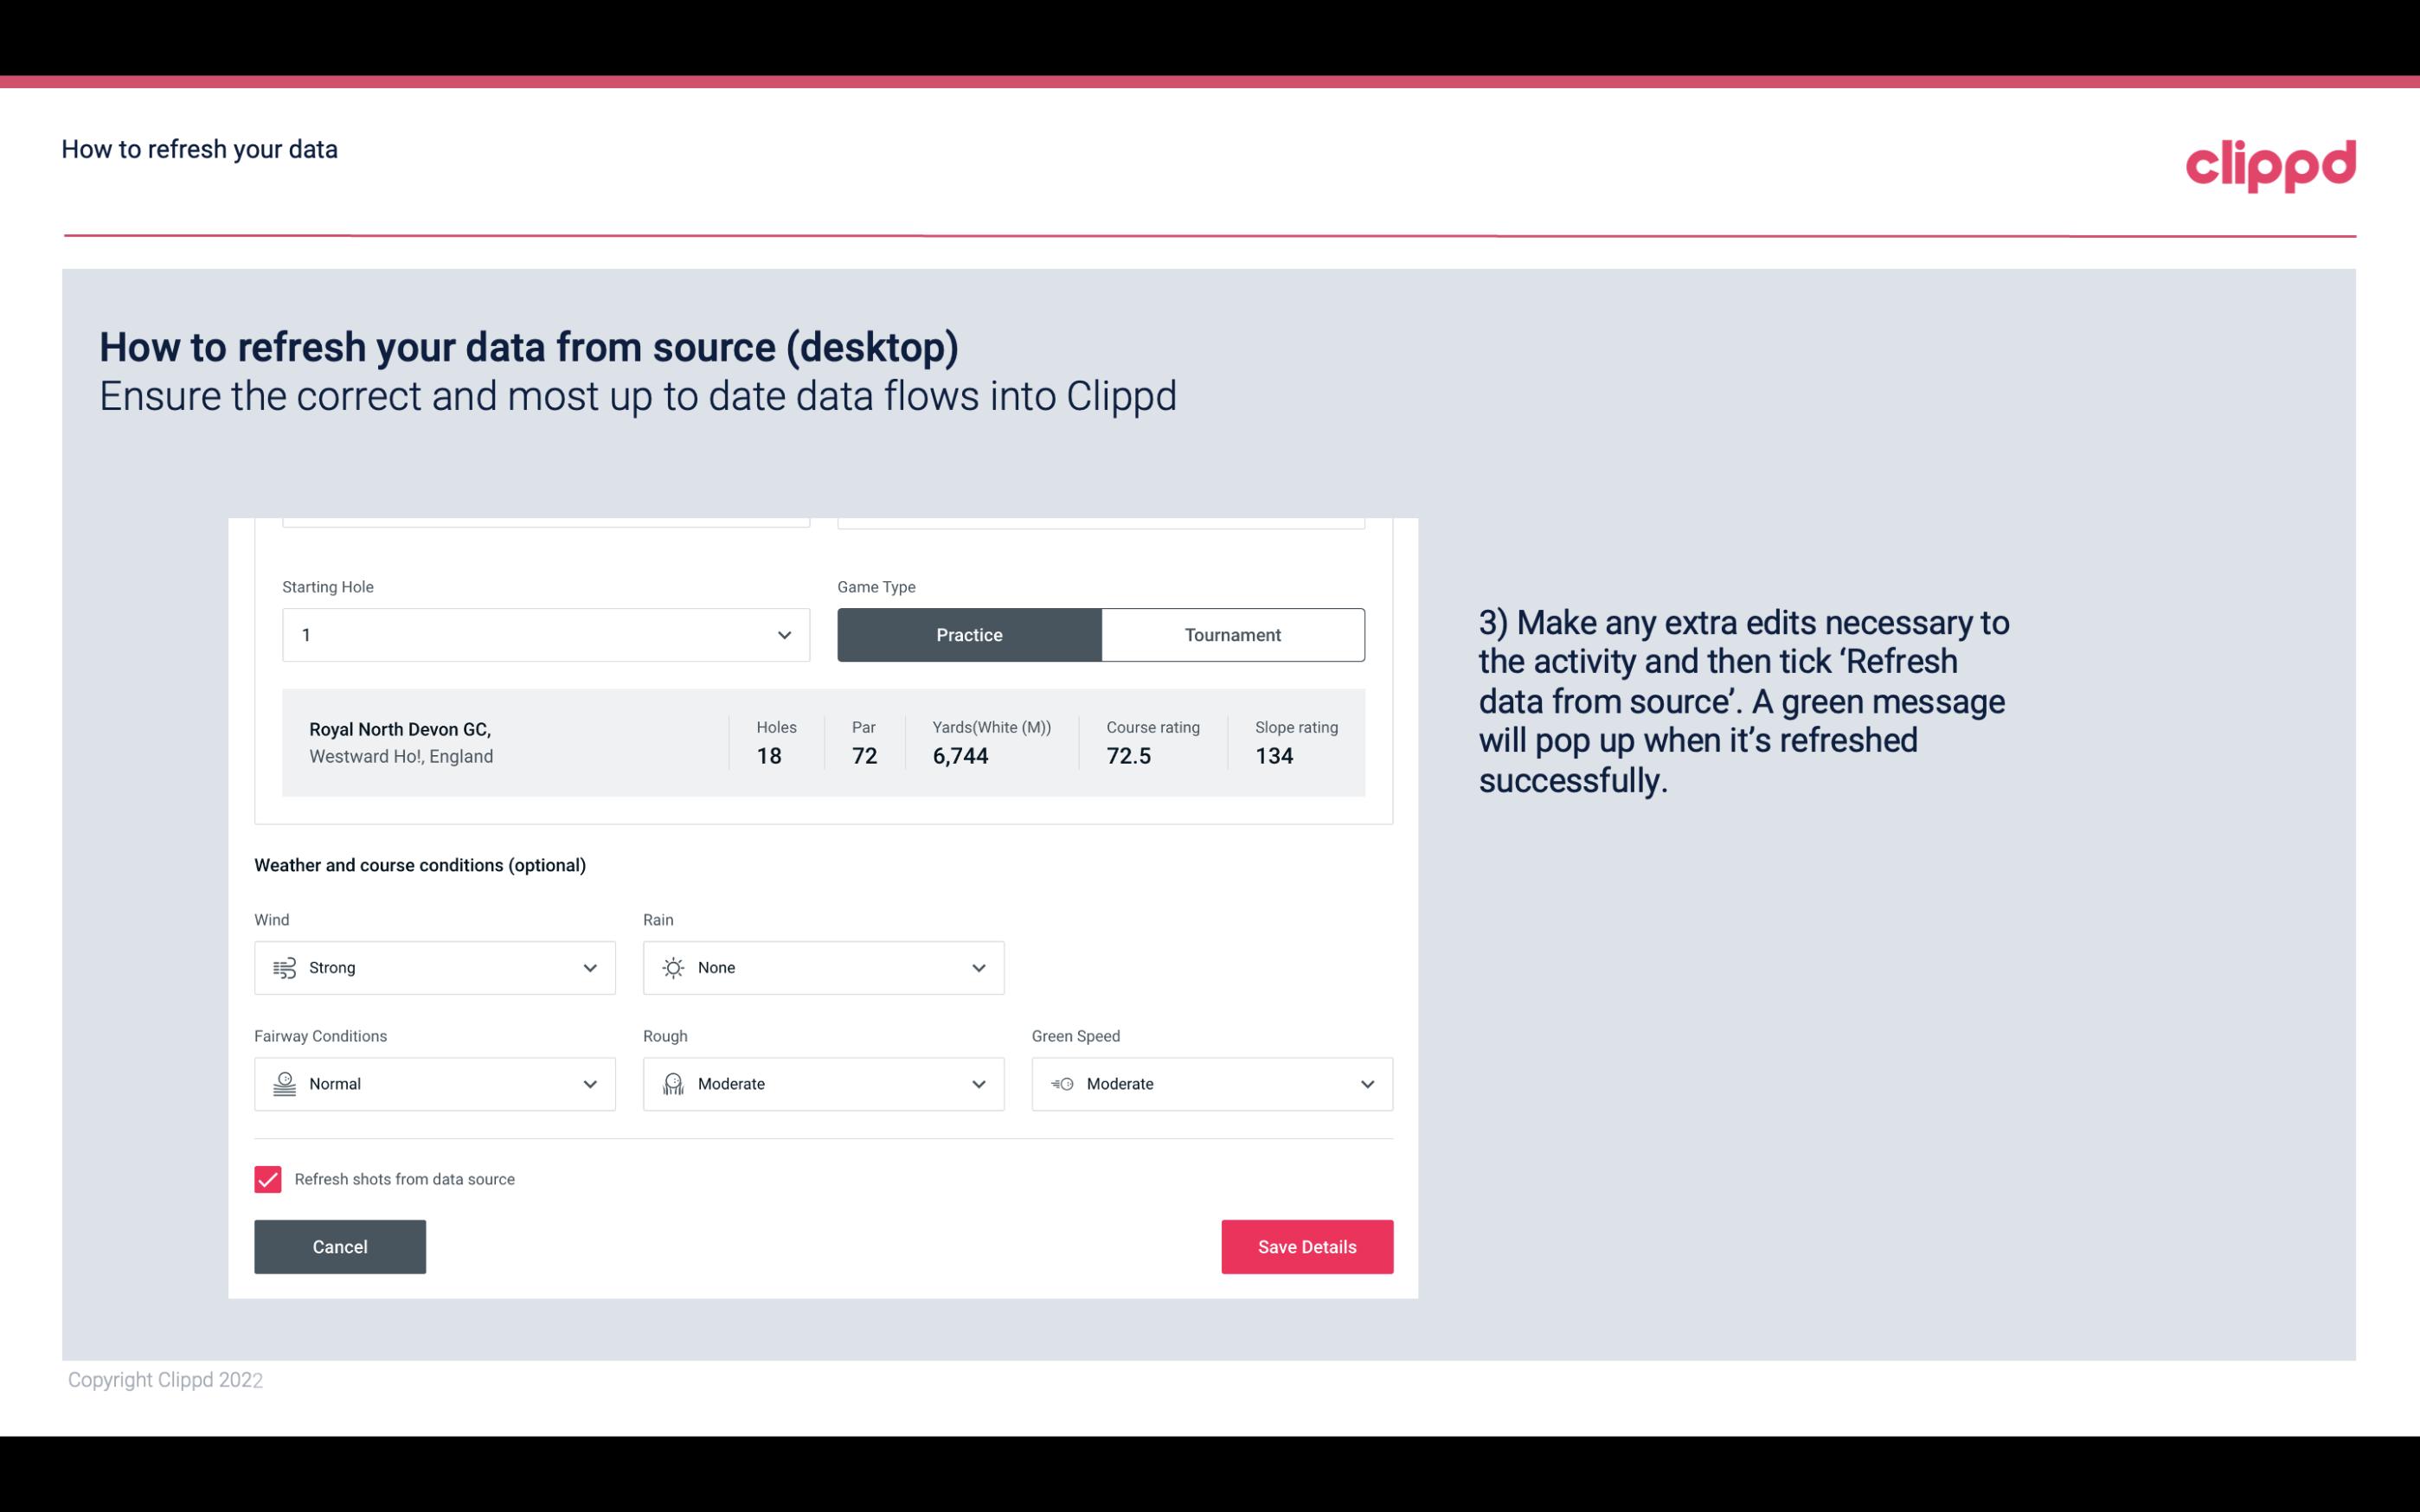Click the Clippd logo icon
The image size is (2420, 1512).
click(x=2272, y=162)
